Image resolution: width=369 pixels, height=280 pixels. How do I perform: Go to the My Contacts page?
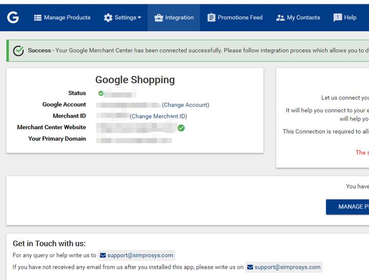(x=298, y=17)
